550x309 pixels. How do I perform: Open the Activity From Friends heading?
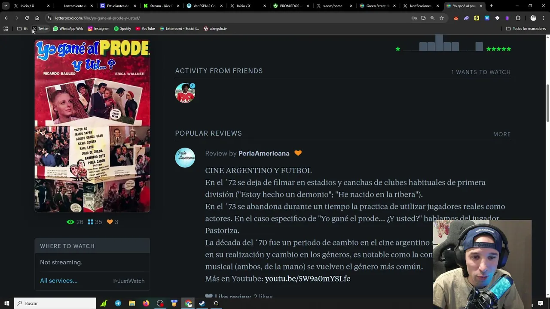(219, 71)
